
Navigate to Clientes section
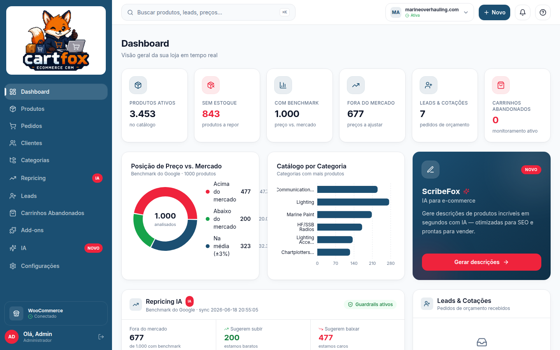click(x=56, y=143)
